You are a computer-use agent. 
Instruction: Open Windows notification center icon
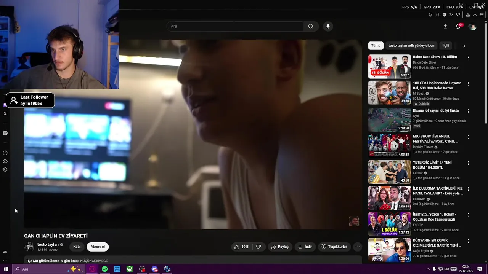(x=480, y=269)
